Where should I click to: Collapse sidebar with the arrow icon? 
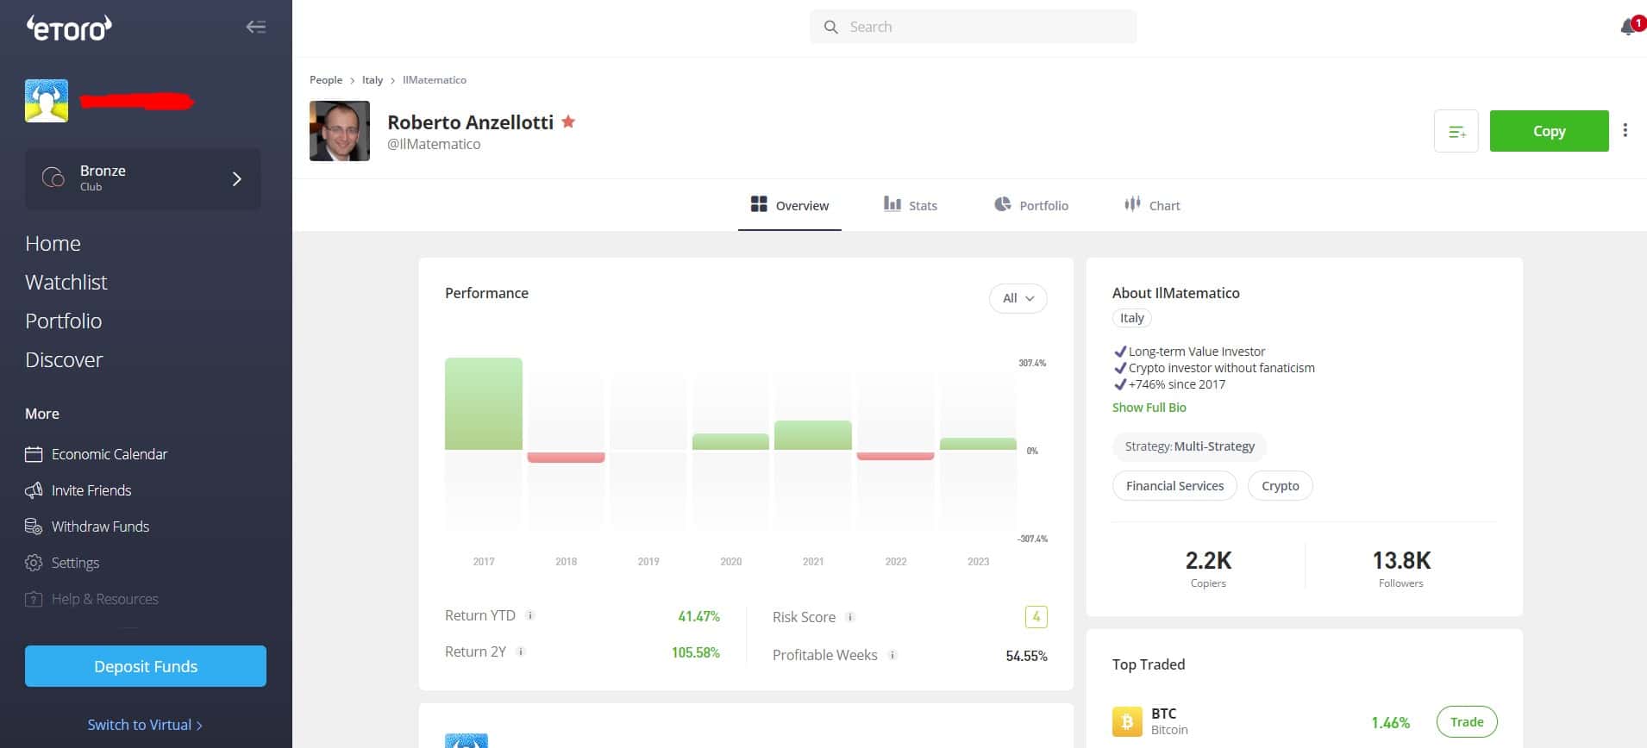(x=255, y=27)
